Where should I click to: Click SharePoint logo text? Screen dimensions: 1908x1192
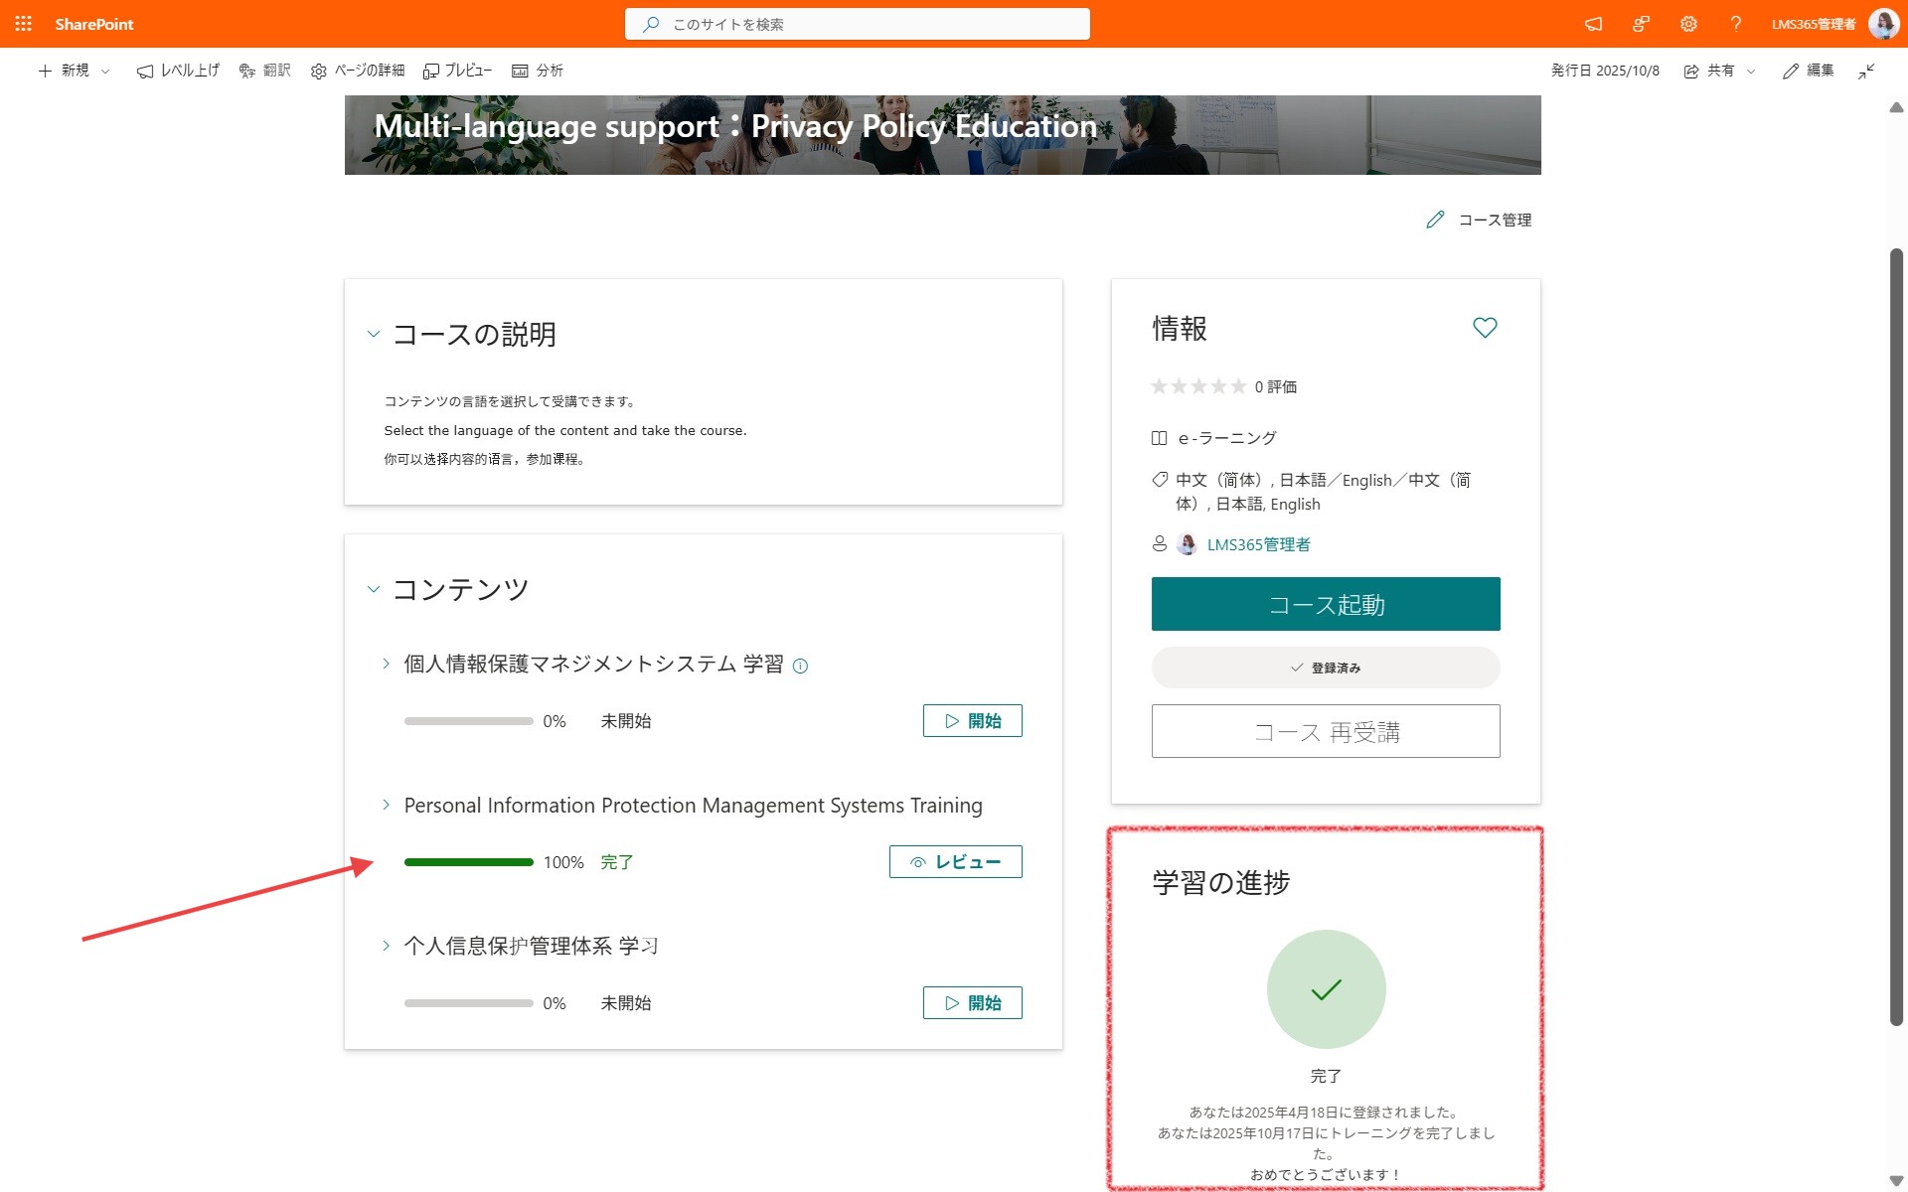click(x=94, y=24)
